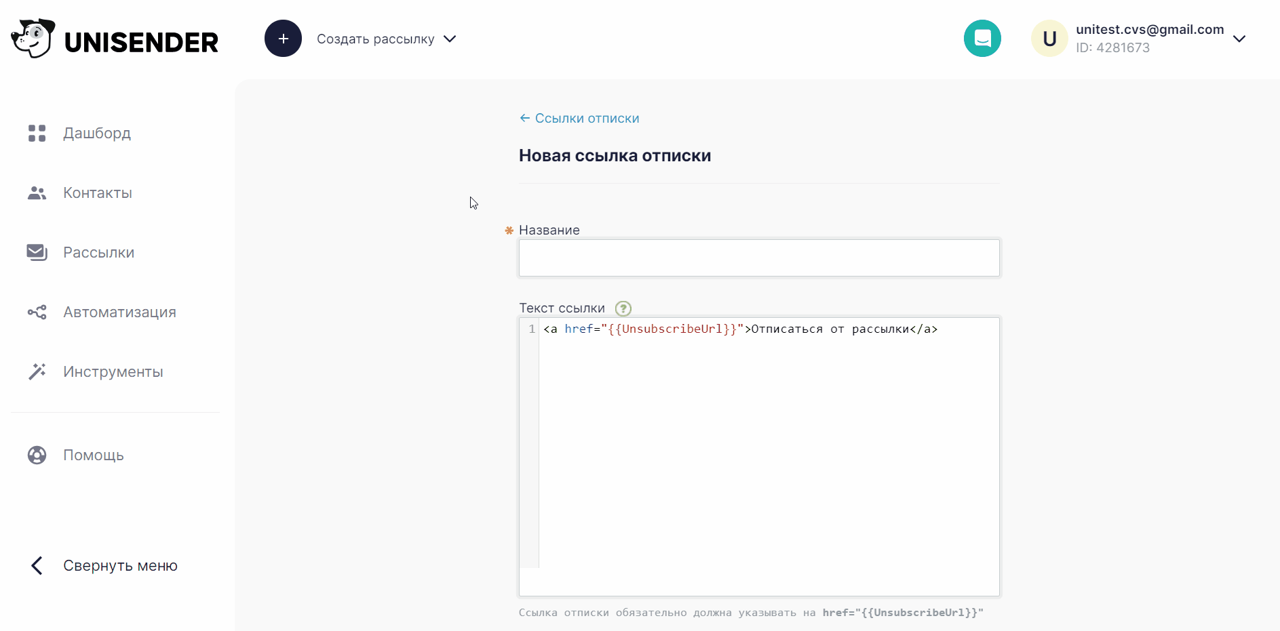The image size is (1280, 631).
Task: Open the Автоматизация menu item
Action: pos(119,312)
